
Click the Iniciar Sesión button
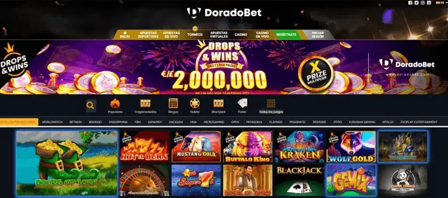(318, 35)
